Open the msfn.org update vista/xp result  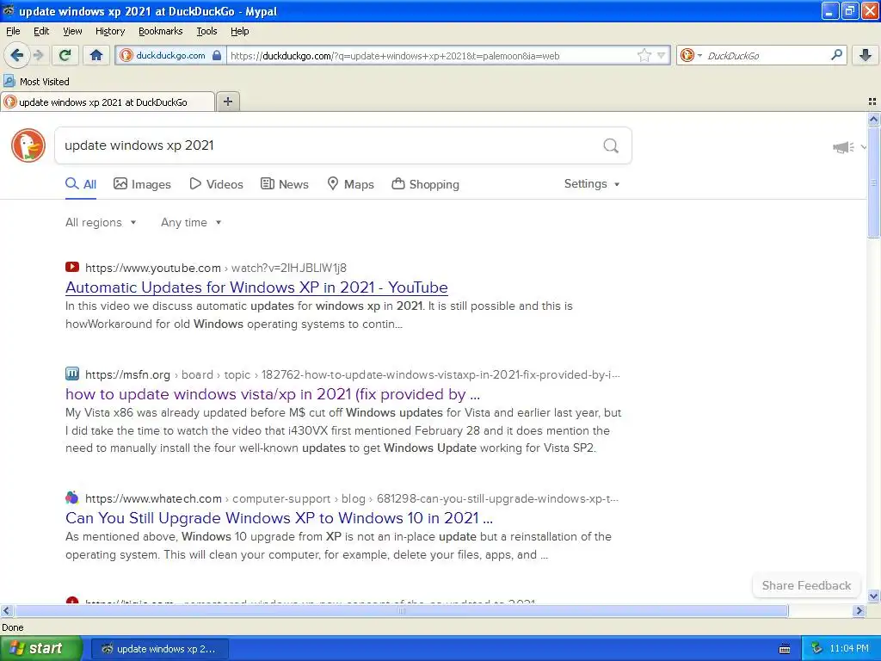coord(273,394)
